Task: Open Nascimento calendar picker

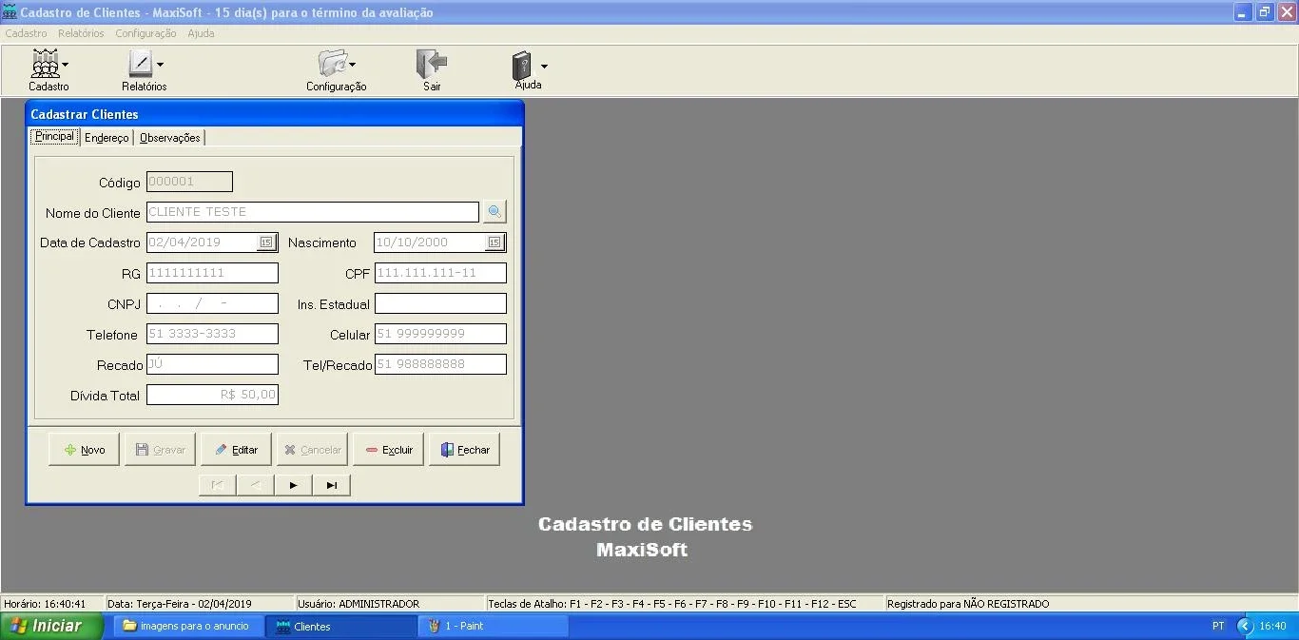Action: (494, 242)
